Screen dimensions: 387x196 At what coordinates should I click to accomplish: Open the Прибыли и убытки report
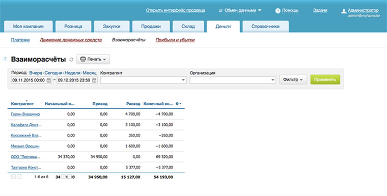point(175,40)
